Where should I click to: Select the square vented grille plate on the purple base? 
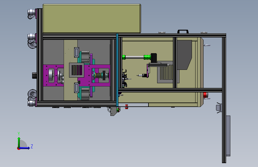tap(76, 70)
